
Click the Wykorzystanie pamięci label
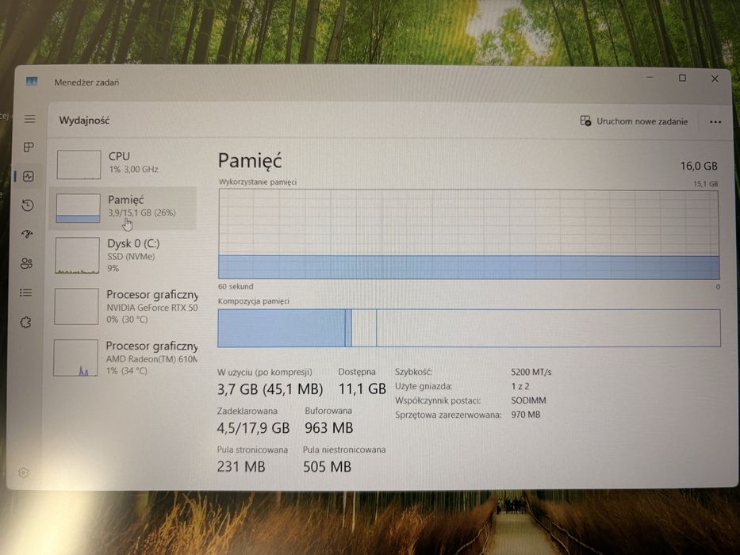click(x=258, y=182)
